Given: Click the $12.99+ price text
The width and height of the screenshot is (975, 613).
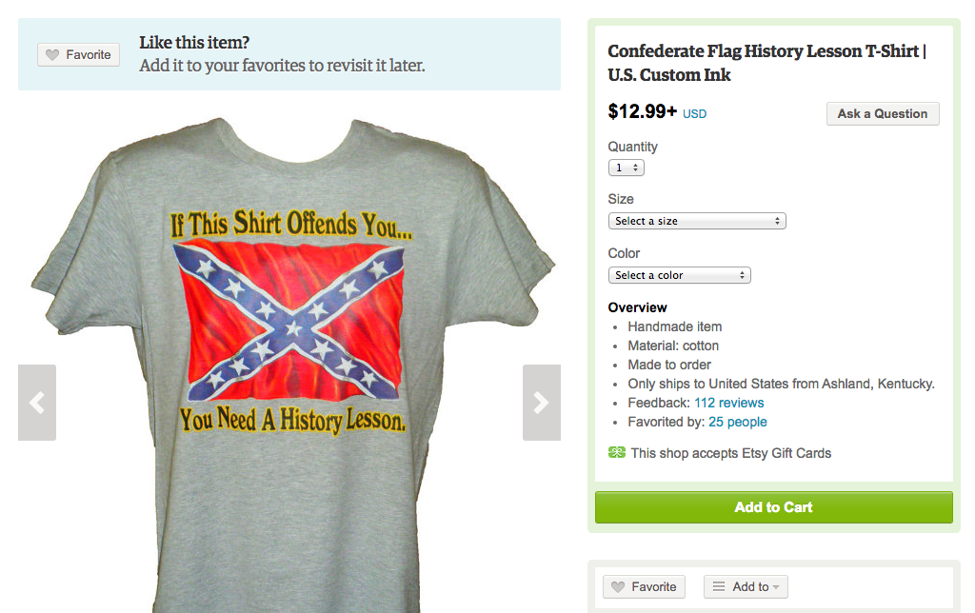Looking at the screenshot, I should click(642, 111).
